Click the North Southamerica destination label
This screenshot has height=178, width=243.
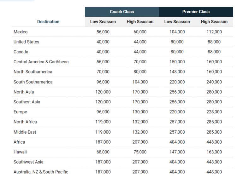click(33, 72)
